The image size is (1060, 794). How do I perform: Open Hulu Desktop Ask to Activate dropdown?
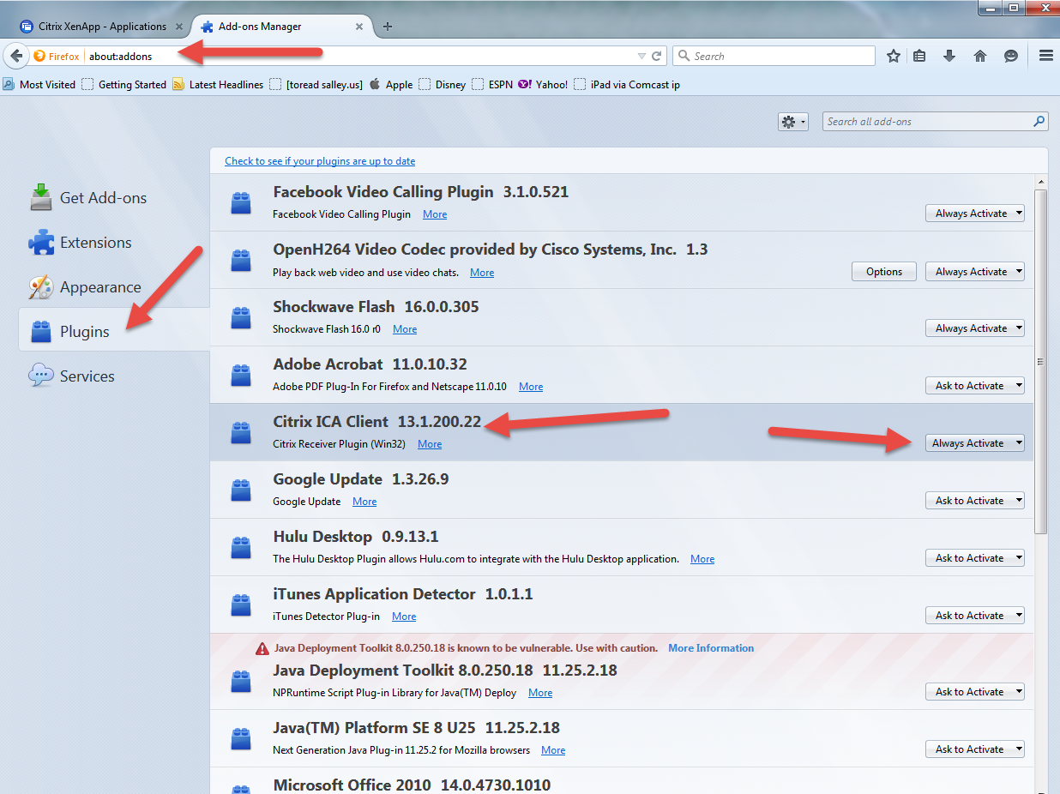[975, 558]
